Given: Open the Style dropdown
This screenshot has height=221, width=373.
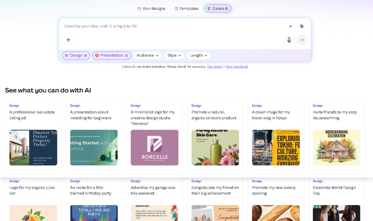Looking at the screenshot, I should [x=174, y=56].
